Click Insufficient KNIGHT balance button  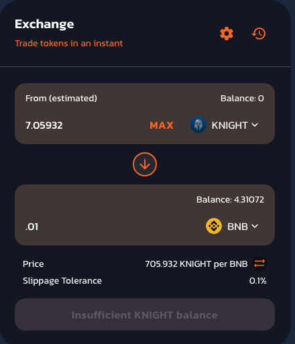coord(145,314)
